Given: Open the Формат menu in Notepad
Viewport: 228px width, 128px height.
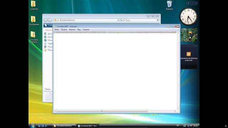Looking at the screenshot, I should (72, 30).
